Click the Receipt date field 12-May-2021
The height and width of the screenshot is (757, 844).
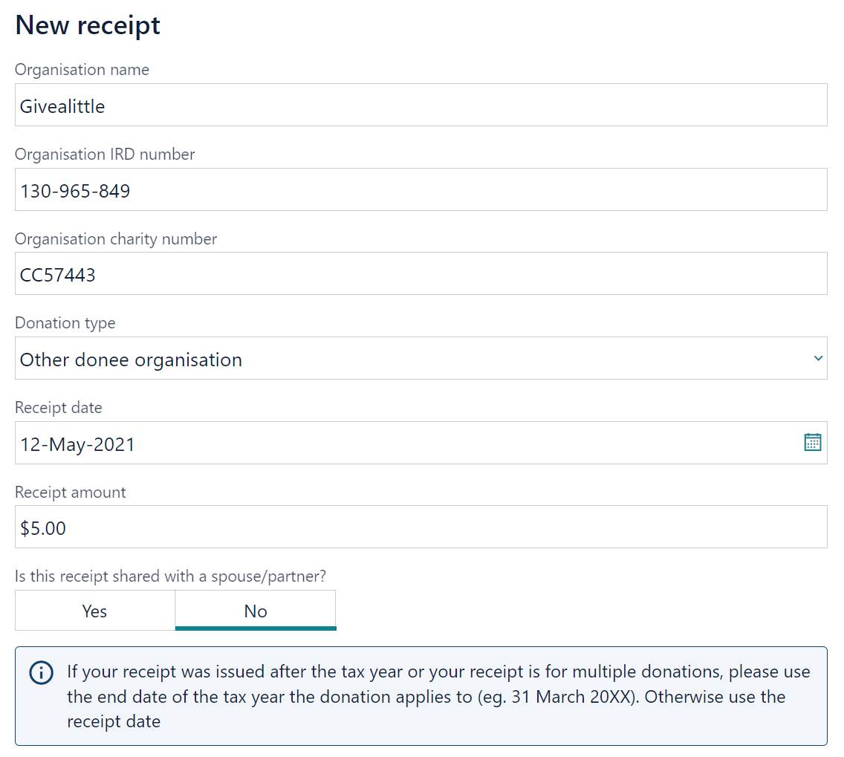point(421,443)
